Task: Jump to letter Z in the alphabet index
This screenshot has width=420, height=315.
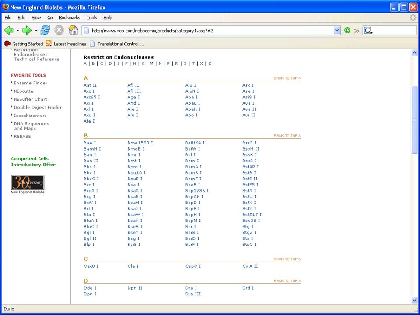Action: (x=210, y=63)
